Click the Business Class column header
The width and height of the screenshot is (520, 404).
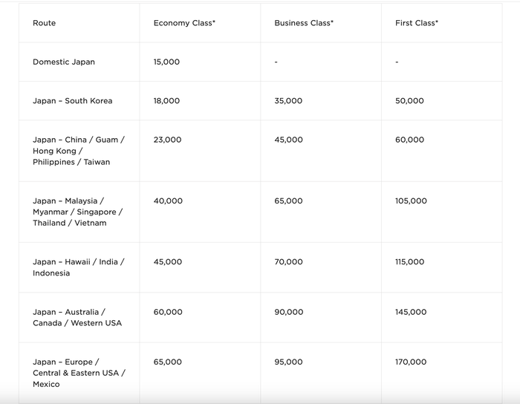[x=303, y=23]
